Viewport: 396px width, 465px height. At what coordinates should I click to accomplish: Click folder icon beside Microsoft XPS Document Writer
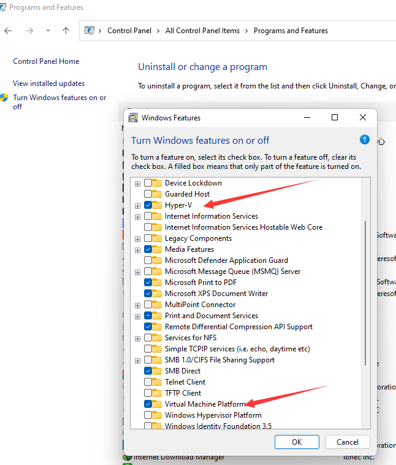point(157,293)
